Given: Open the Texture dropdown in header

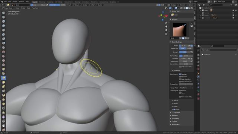Looking at the screenshot, I should (x=78, y=5).
